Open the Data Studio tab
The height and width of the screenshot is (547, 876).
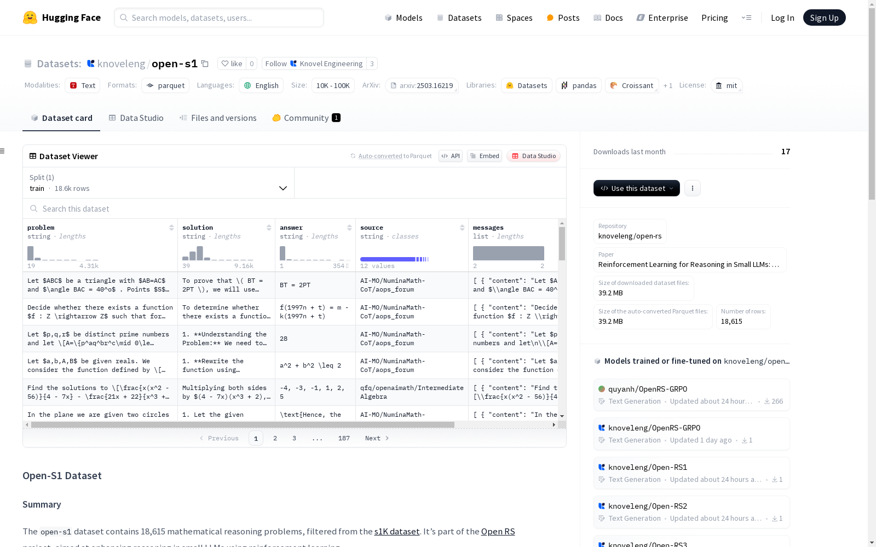pos(136,118)
